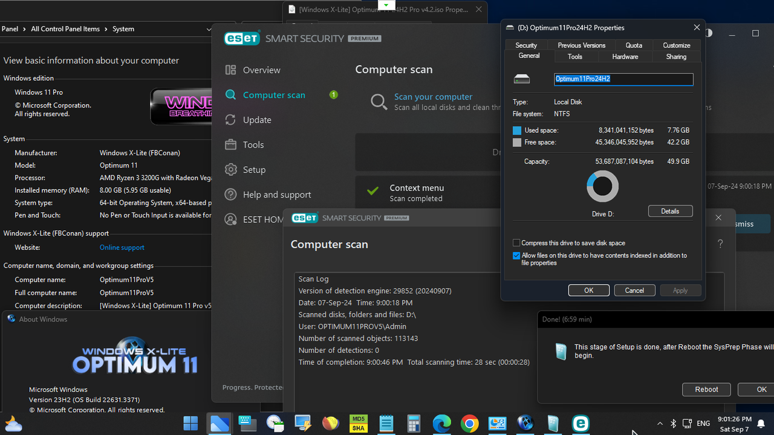Click the drive name field Optimum11Pro24H2

coord(623,79)
